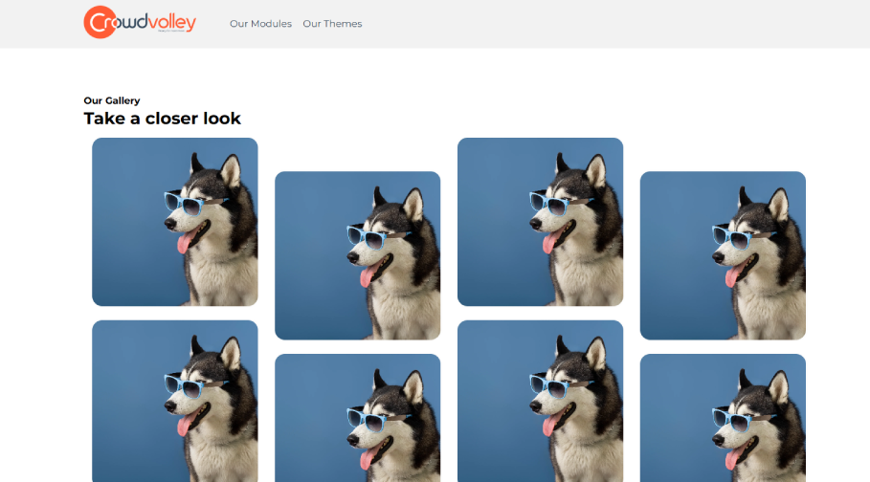Screen dimensions: 870x482
Task: Open the Our Modules menu item
Action: [260, 24]
